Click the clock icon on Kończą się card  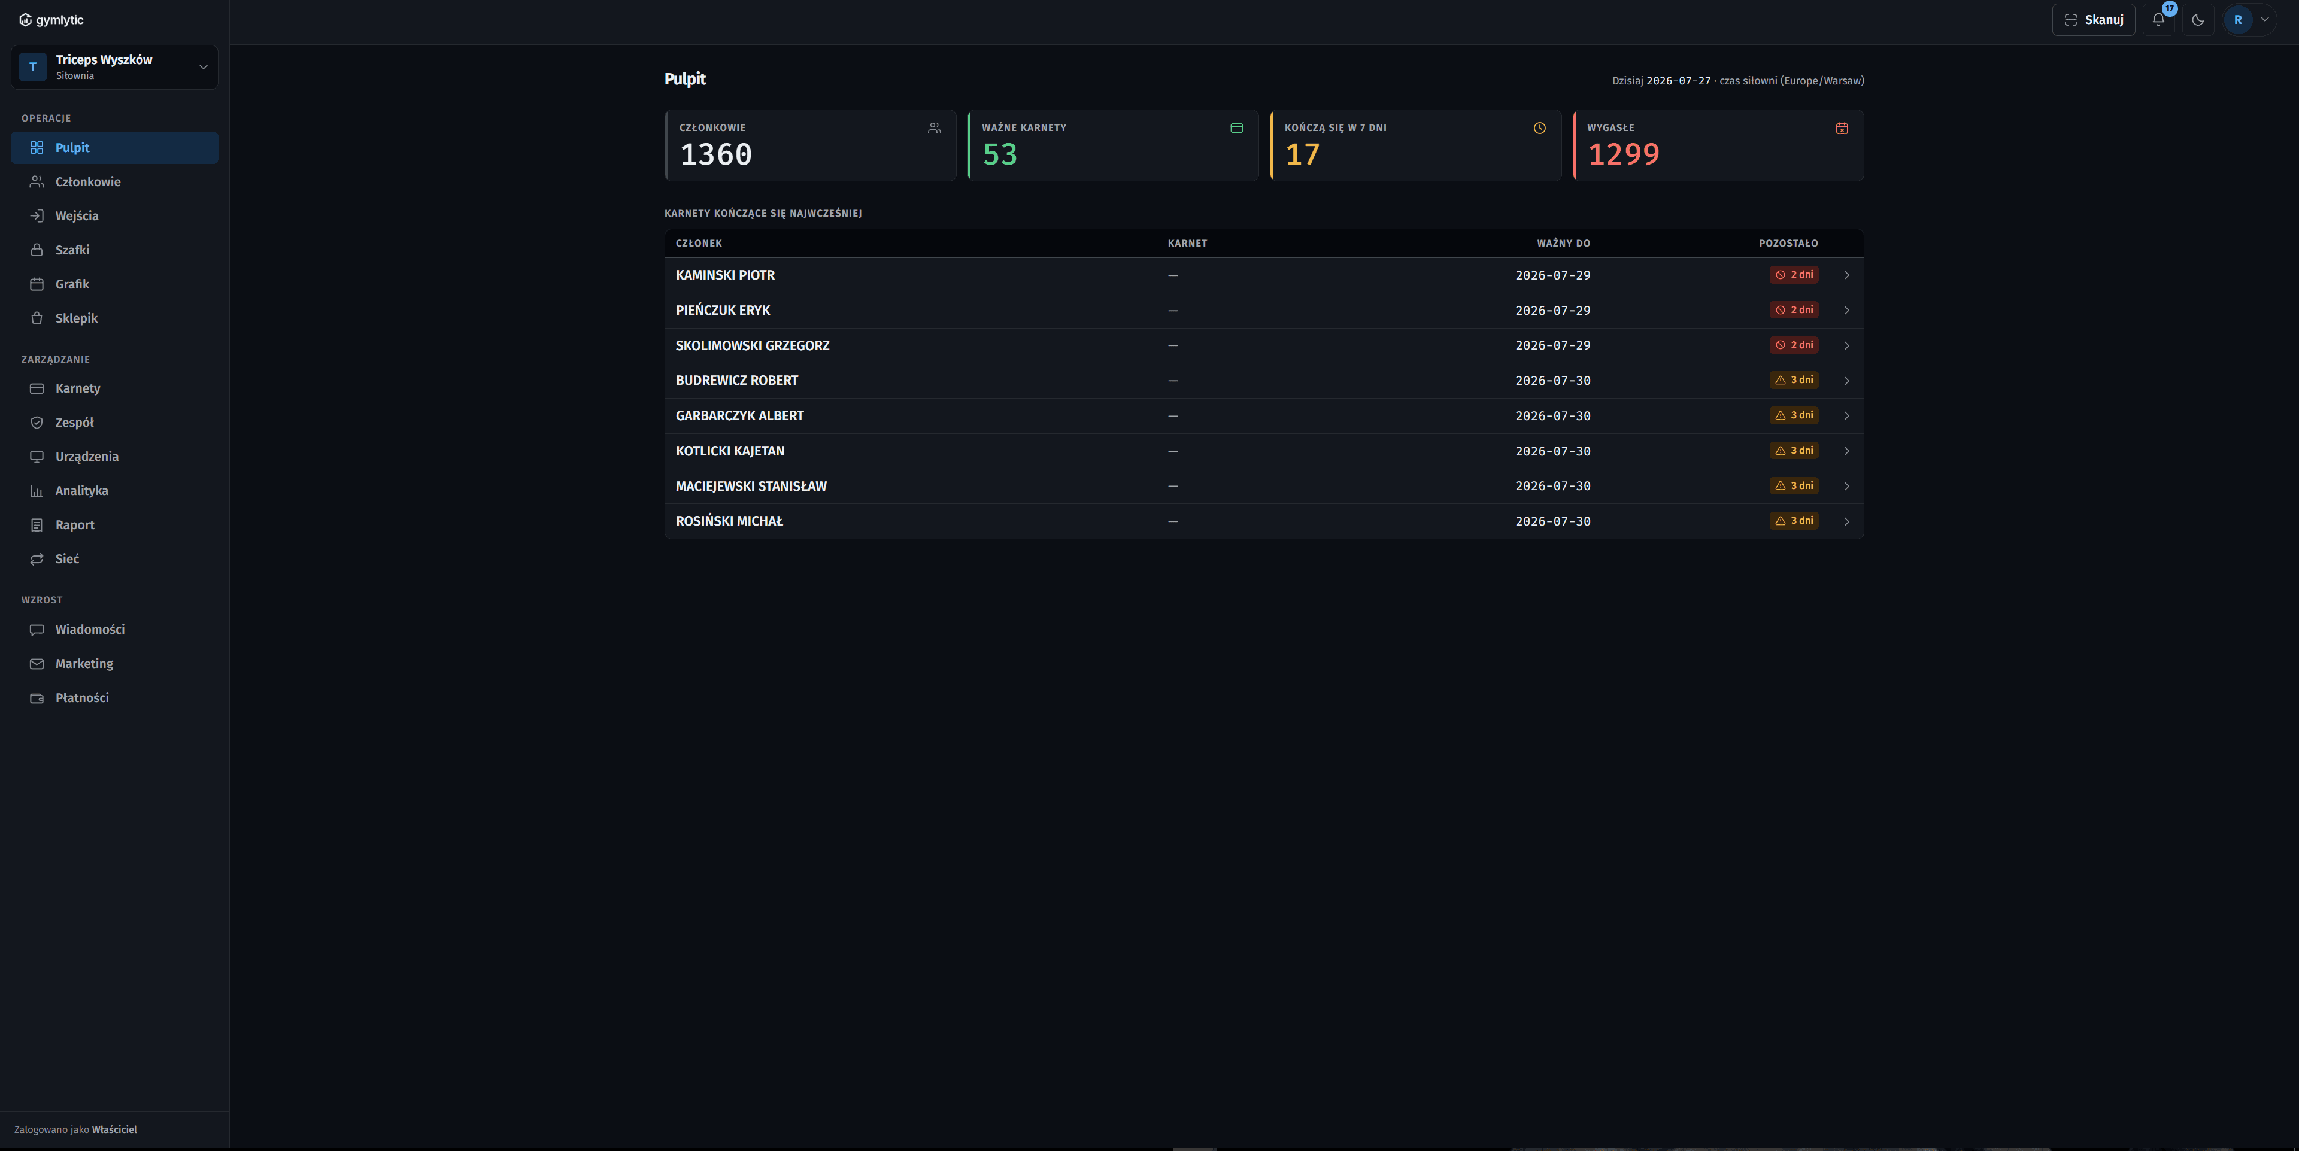(x=1539, y=129)
